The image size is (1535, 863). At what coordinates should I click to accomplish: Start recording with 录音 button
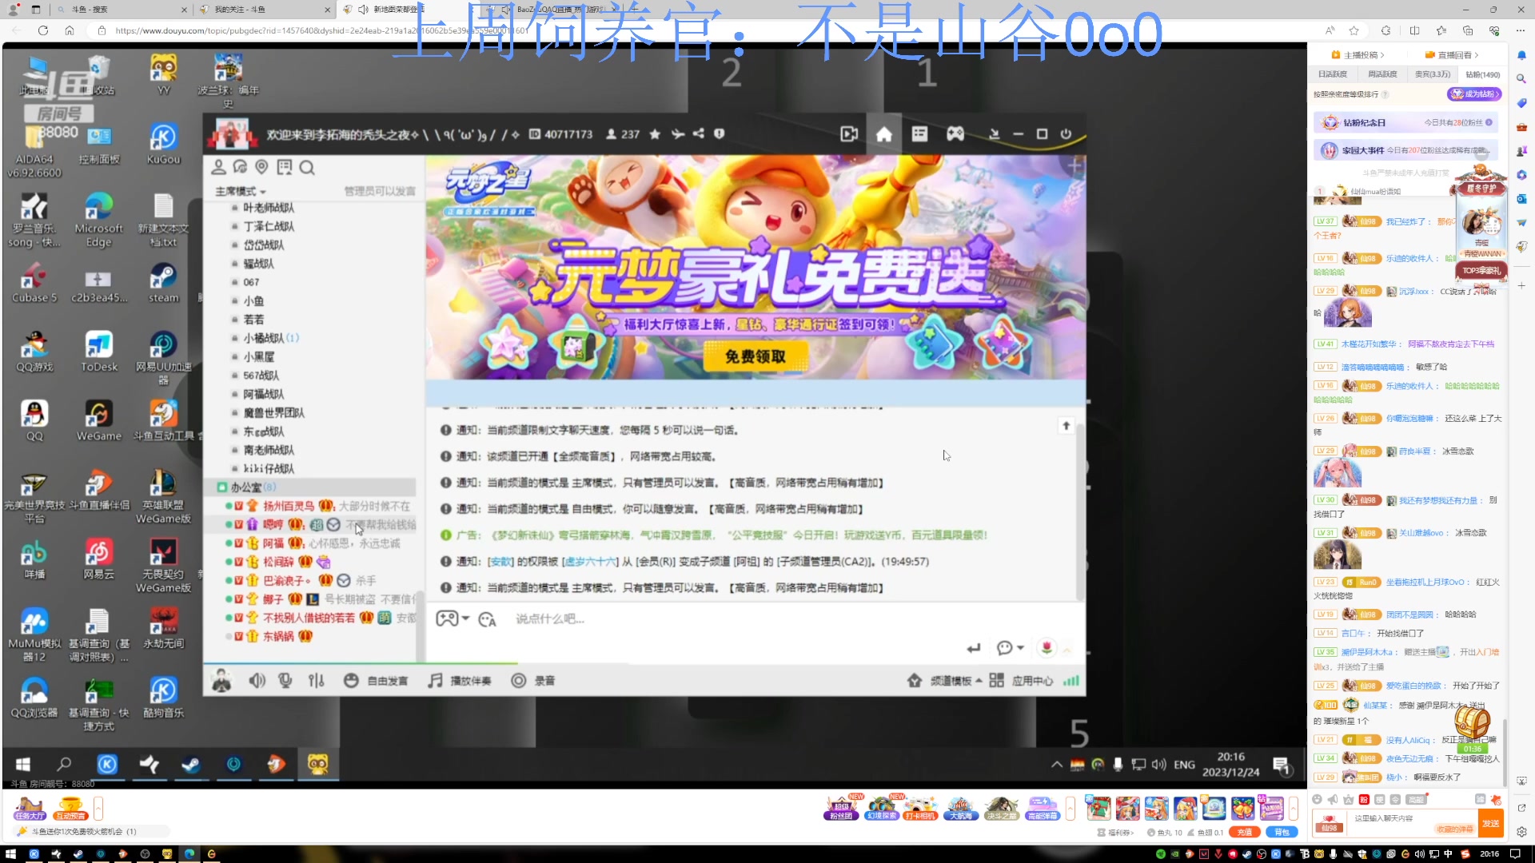click(533, 681)
